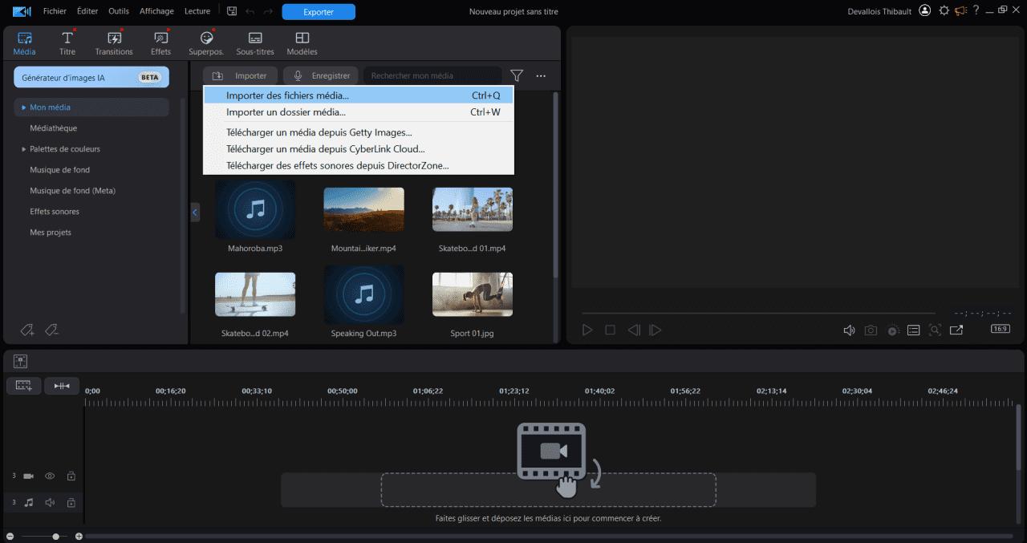Open the settings gear icon in title bar
Image resolution: width=1027 pixels, height=543 pixels.
[x=944, y=11]
